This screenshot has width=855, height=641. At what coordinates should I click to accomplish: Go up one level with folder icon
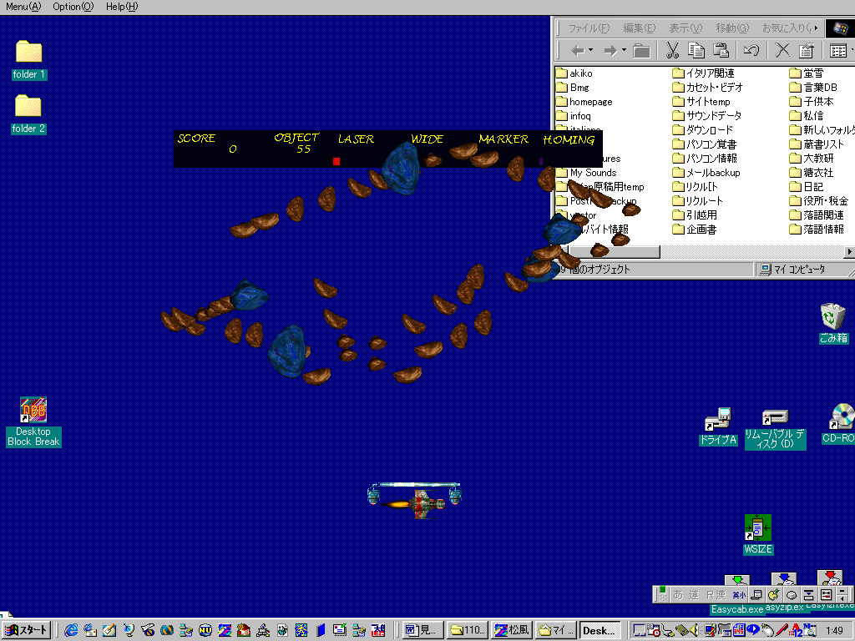coord(641,51)
